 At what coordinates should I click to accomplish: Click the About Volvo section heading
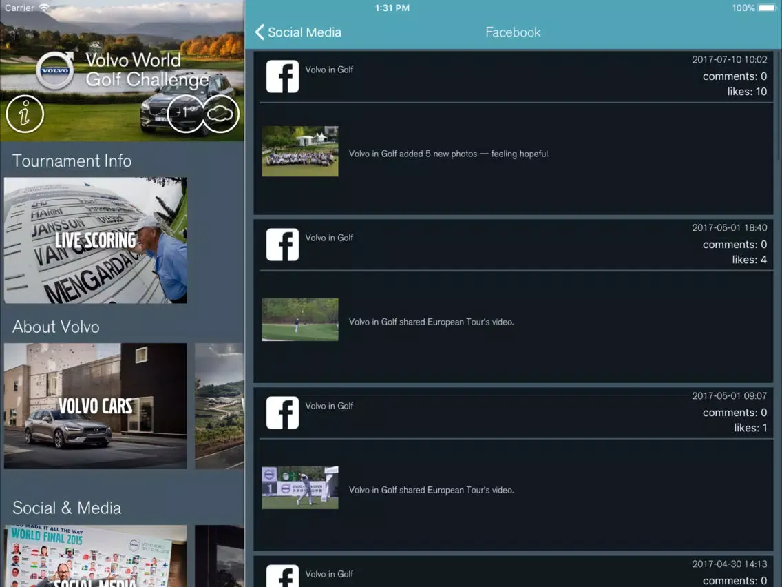coord(56,327)
